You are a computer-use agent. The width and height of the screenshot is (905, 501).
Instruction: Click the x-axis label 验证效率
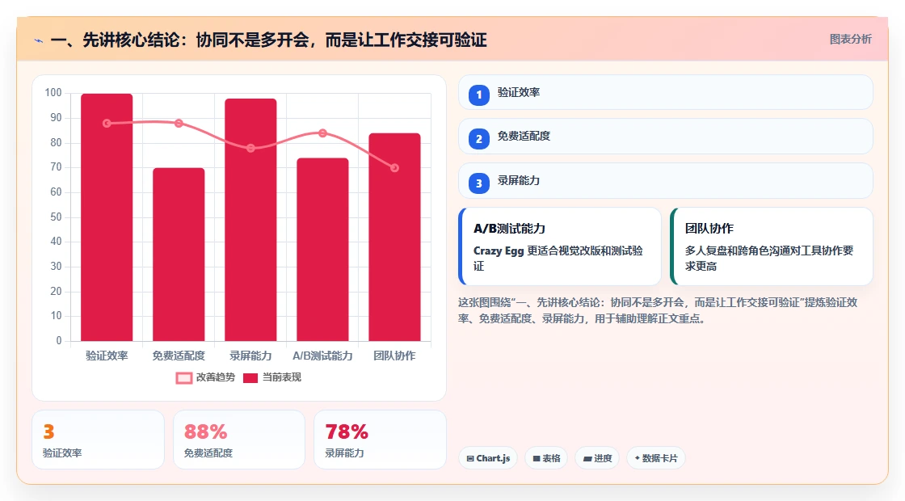click(x=107, y=356)
